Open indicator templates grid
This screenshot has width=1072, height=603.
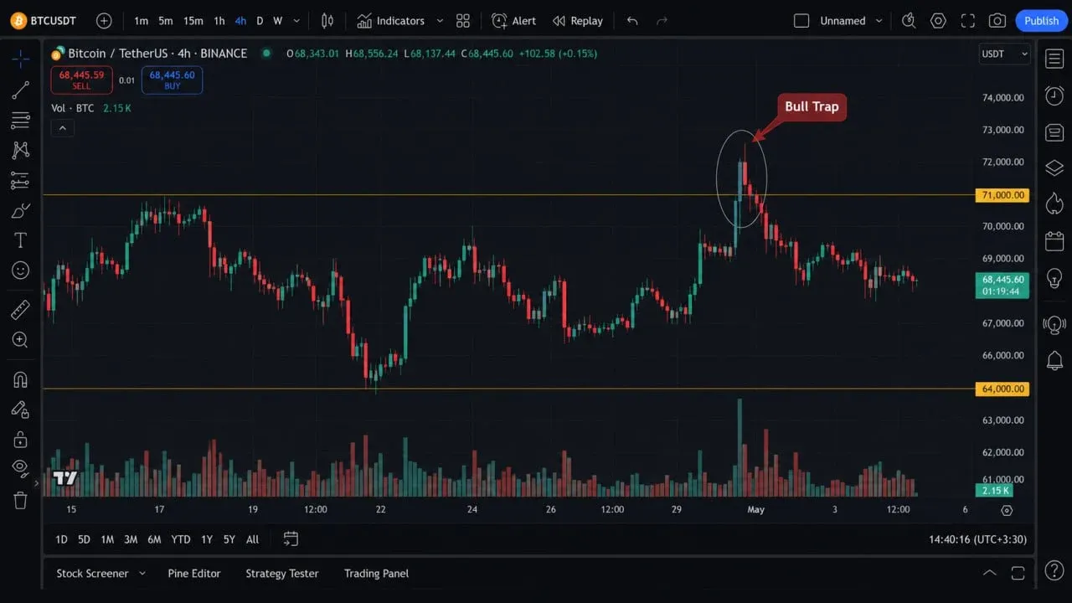coord(463,21)
